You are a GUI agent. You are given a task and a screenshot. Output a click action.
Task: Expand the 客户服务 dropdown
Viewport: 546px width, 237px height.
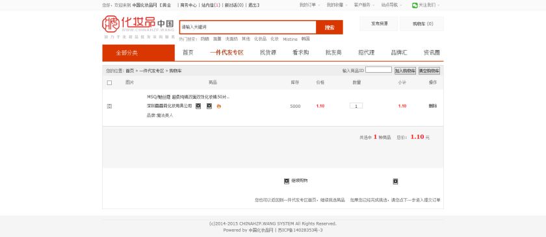(x=363, y=5)
